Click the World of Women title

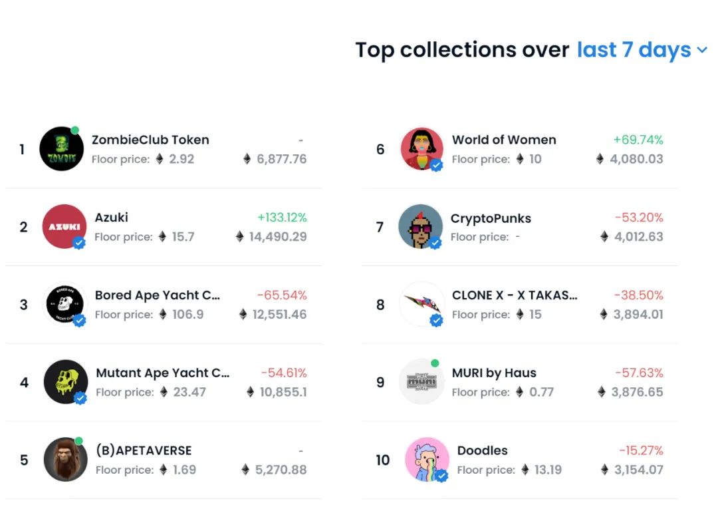504,140
